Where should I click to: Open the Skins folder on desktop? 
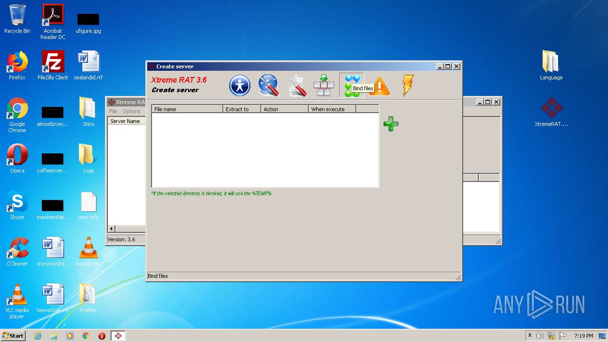pos(88,112)
